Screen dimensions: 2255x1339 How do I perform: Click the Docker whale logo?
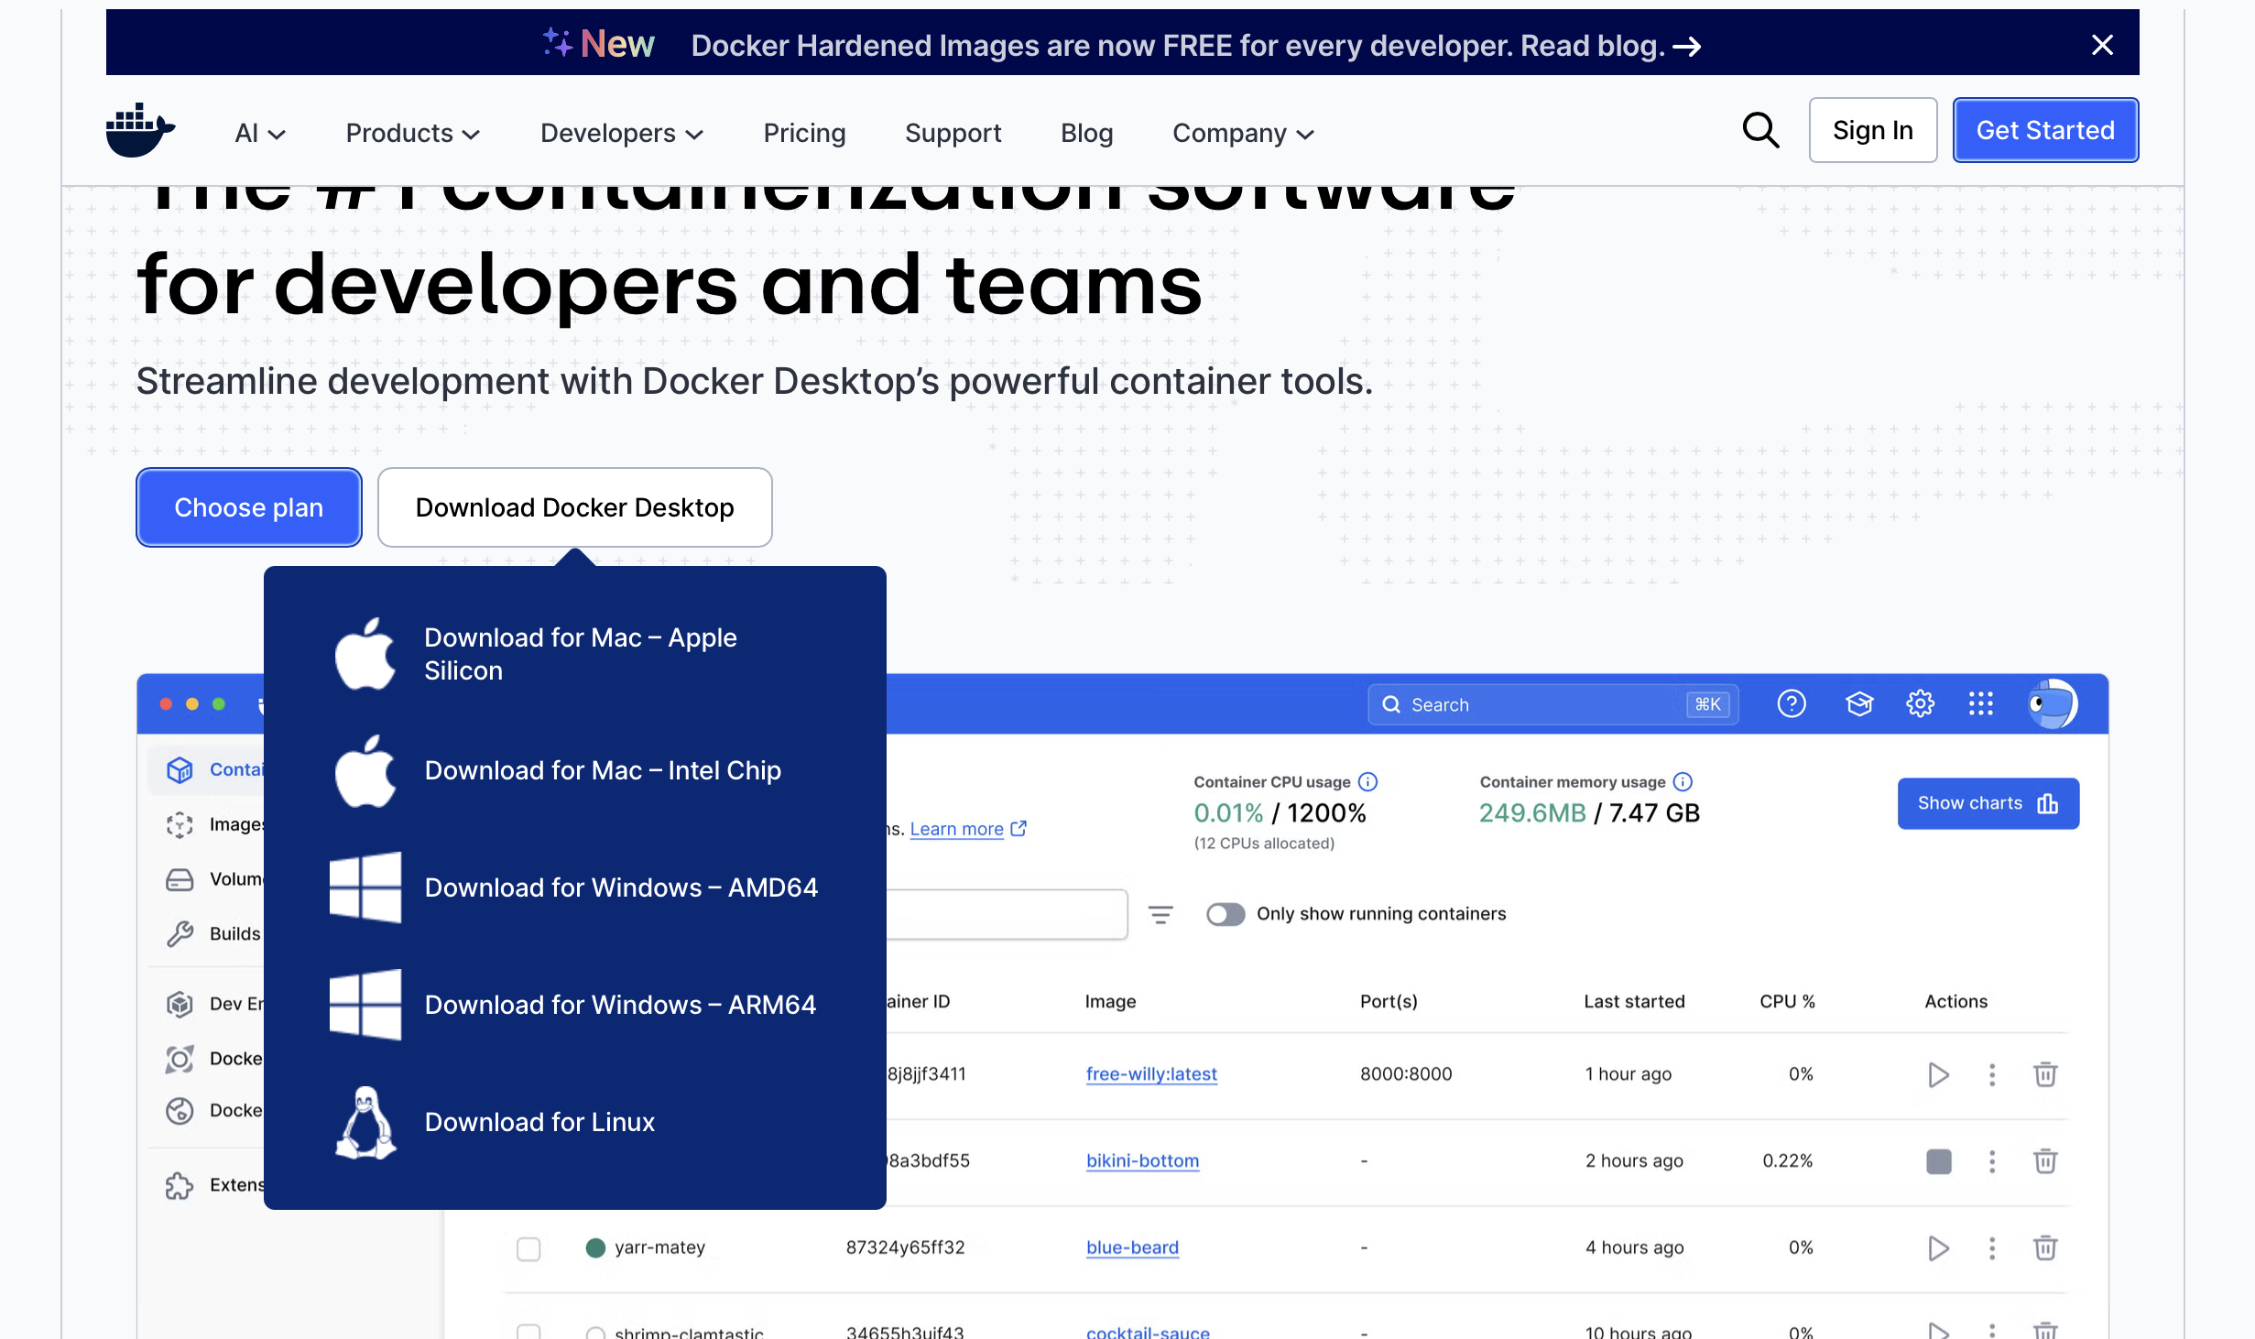[139, 131]
